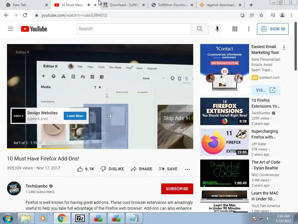Click the SIGN IN button

(x=273, y=29)
